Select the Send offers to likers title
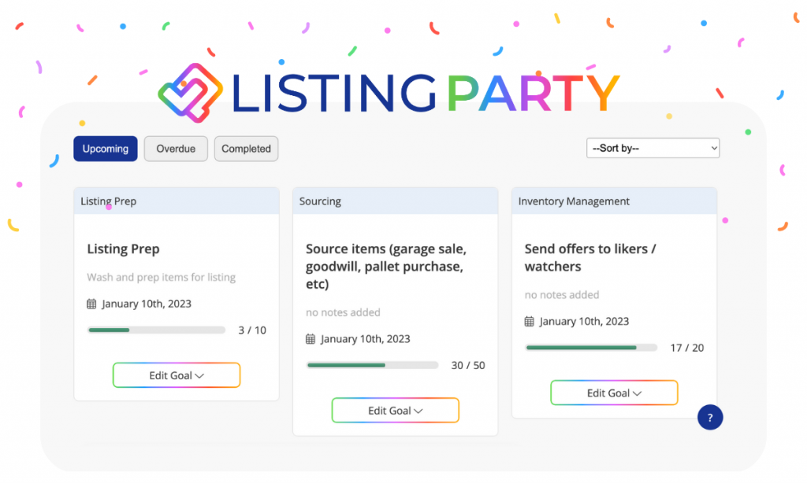 (x=590, y=257)
